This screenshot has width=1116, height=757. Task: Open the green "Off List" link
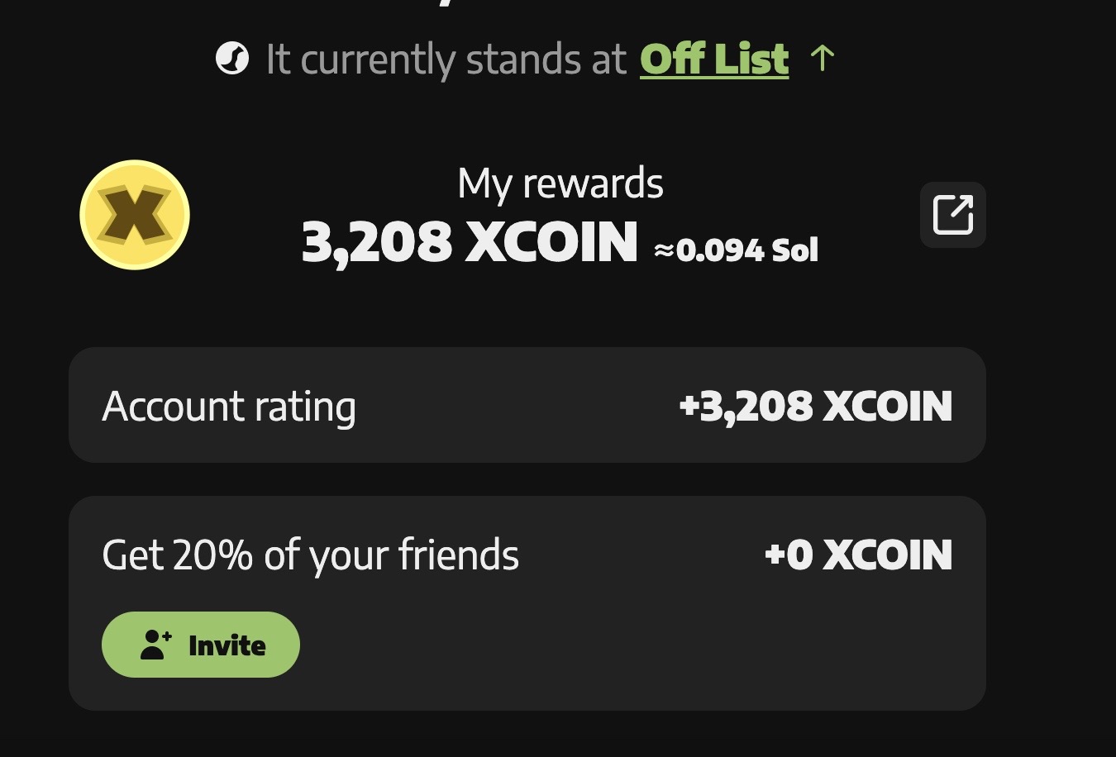tap(714, 60)
